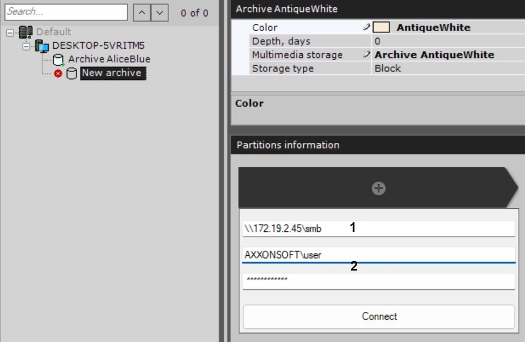Select the Archive AliceBlue cylinder icon

(58, 60)
